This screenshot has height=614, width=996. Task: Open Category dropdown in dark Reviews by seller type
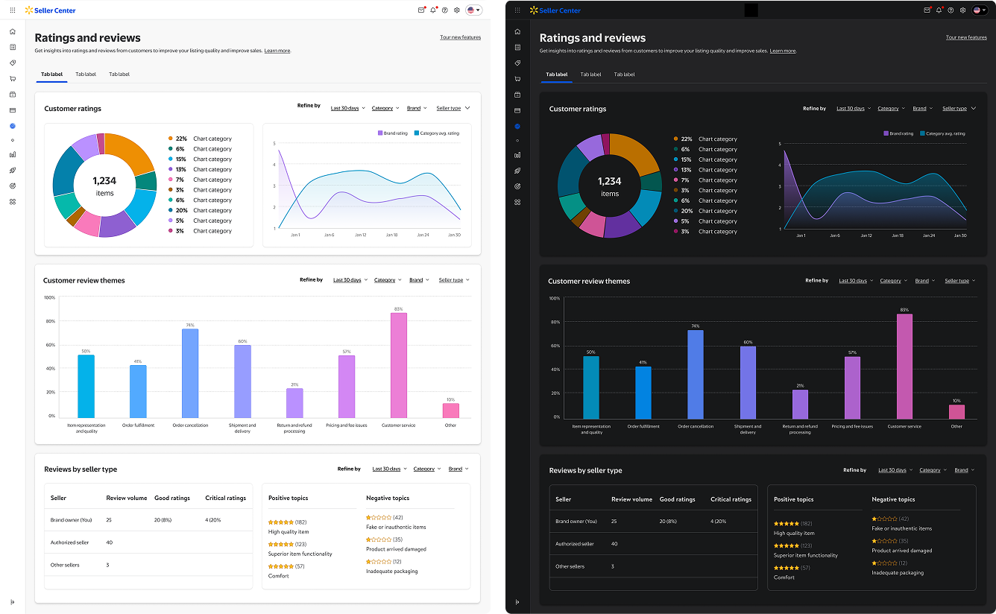pos(932,470)
